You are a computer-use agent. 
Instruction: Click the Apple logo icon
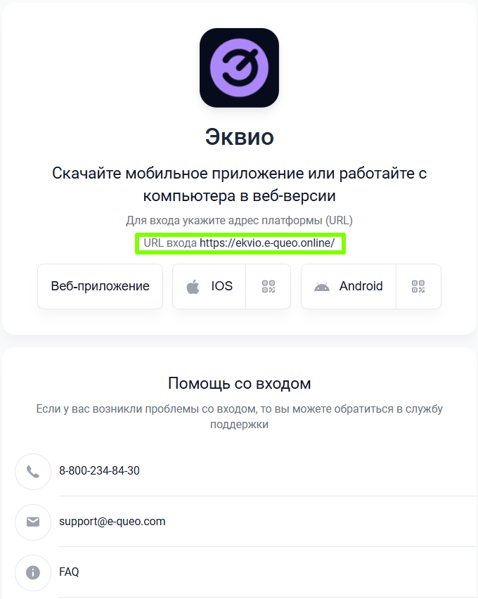pyautogui.click(x=193, y=287)
